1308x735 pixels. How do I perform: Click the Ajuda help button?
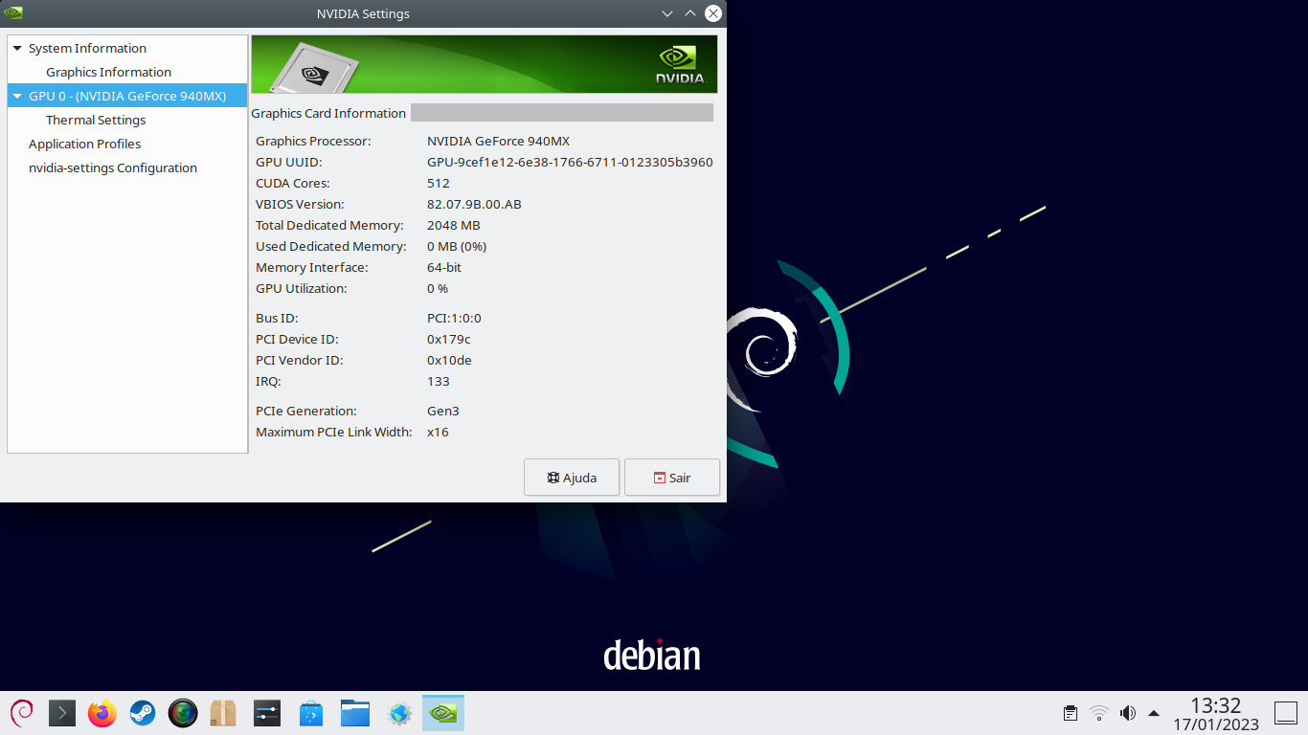pos(572,478)
